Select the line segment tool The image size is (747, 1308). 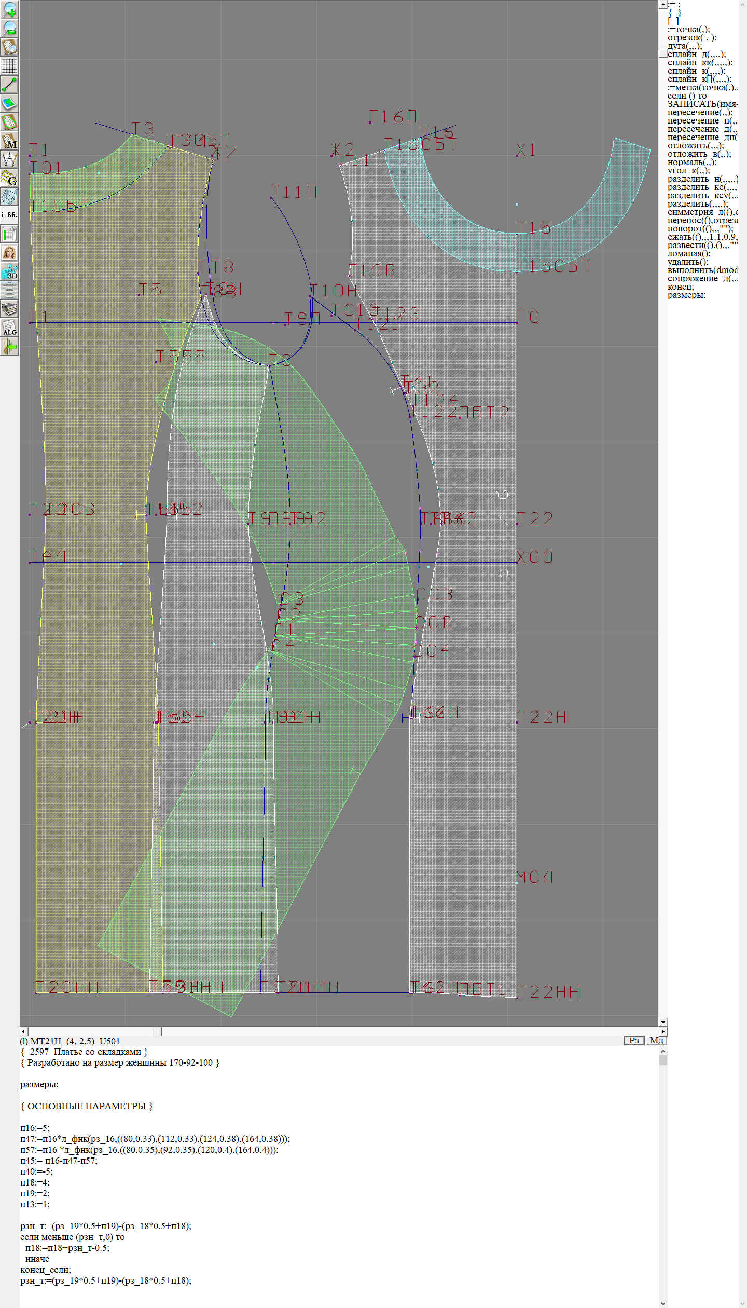tap(9, 85)
